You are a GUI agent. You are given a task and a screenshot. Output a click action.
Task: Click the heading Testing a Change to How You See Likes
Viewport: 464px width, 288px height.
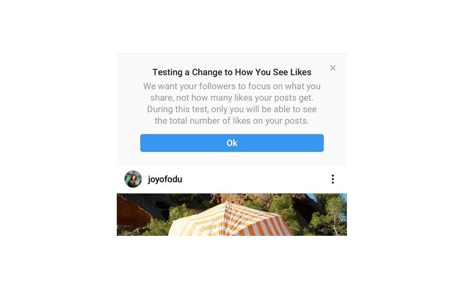click(232, 72)
